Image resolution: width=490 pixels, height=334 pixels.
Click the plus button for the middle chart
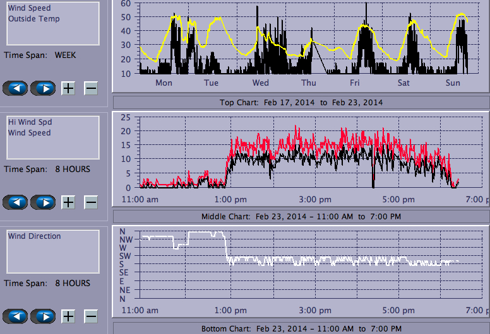pos(68,202)
